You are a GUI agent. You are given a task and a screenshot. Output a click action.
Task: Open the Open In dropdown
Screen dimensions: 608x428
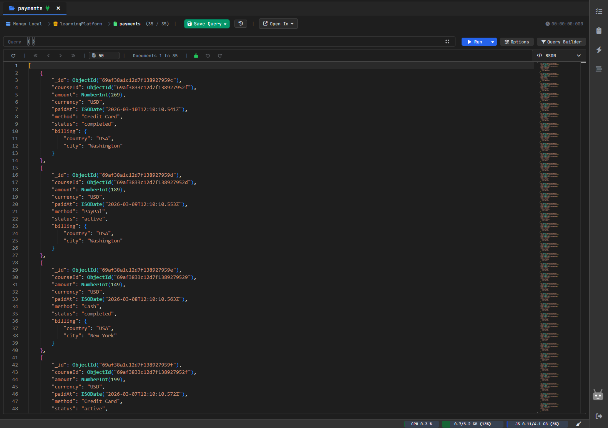(278, 24)
